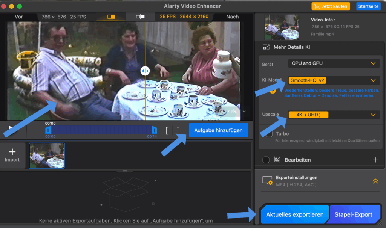
Task: Open the KI-Modell dropdown Smooth-HQ v2
Action: click(x=333, y=80)
